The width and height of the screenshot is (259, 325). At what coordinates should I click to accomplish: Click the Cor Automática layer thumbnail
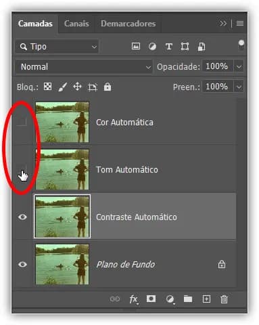click(x=62, y=122)
